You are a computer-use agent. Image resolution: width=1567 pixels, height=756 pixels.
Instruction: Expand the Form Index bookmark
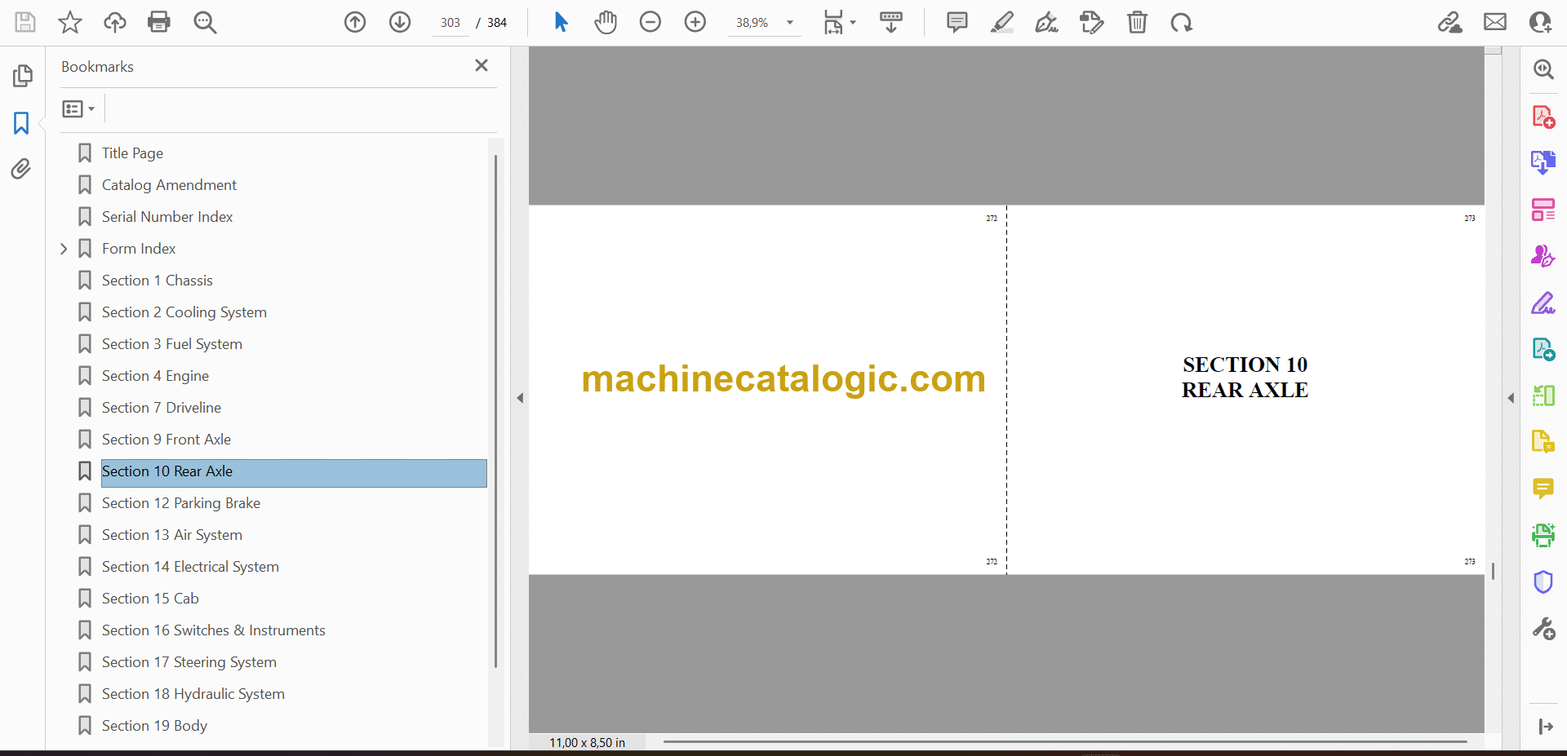tap(64, 249)
